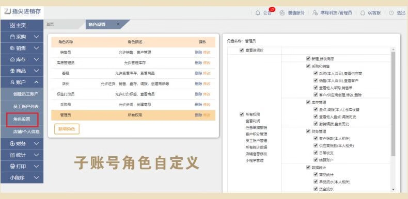Click the 统计 chart icon
The image size is (408, 199).
[12, 155]
